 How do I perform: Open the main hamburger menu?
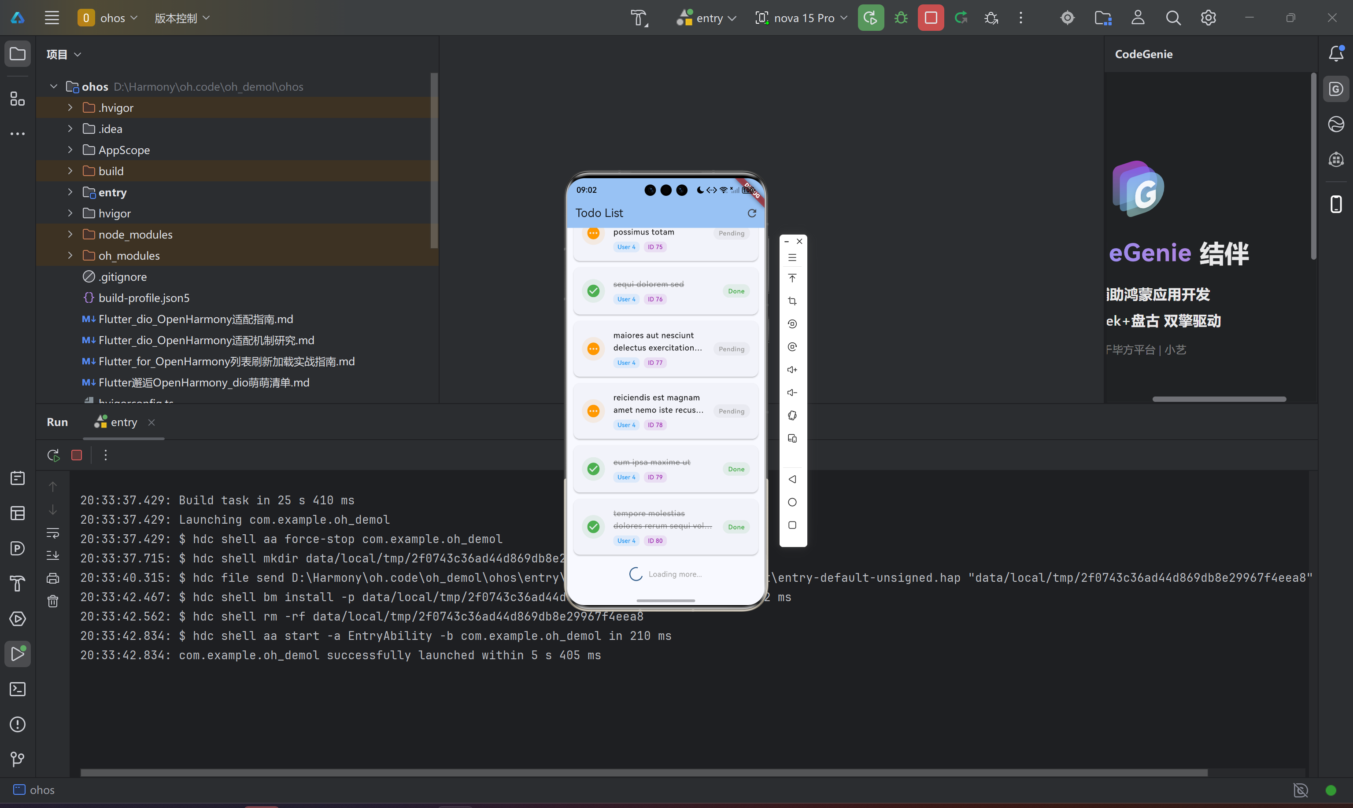click(x=52, y=18)
